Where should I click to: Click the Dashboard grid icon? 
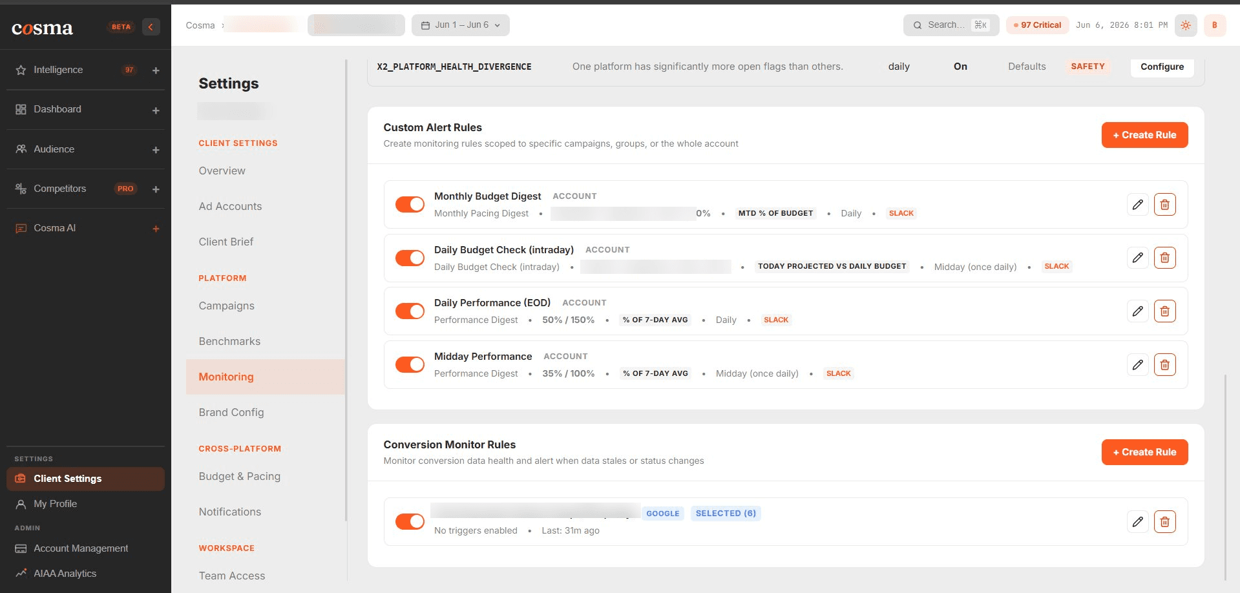tap(21, 109)
